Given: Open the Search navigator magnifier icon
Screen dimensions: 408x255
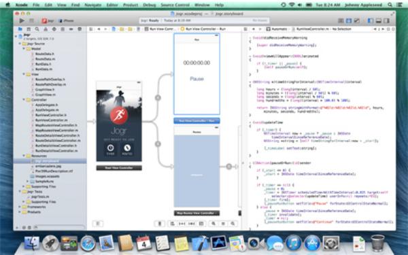Looking at the screenshot, I should [37, 29].
